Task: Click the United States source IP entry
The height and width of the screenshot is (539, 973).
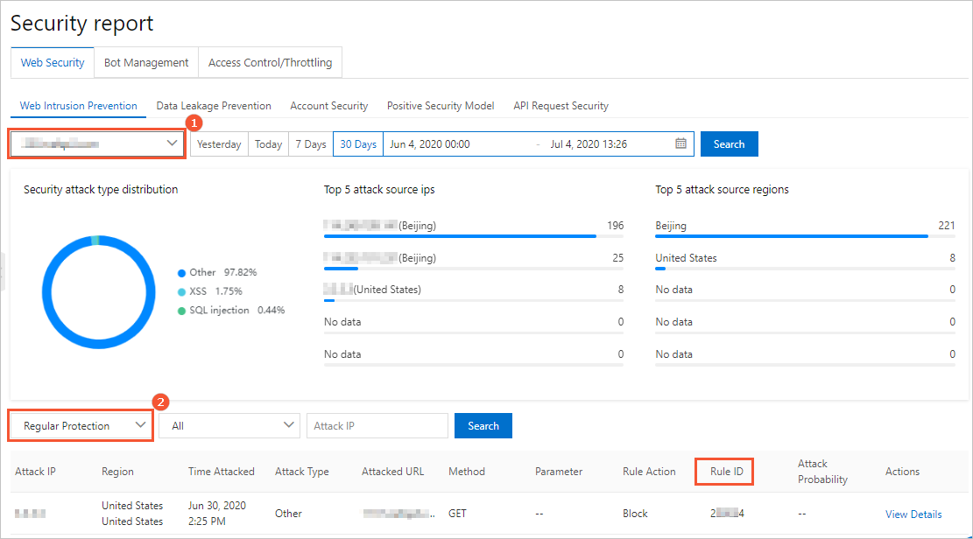Action: tap(372, 290)
